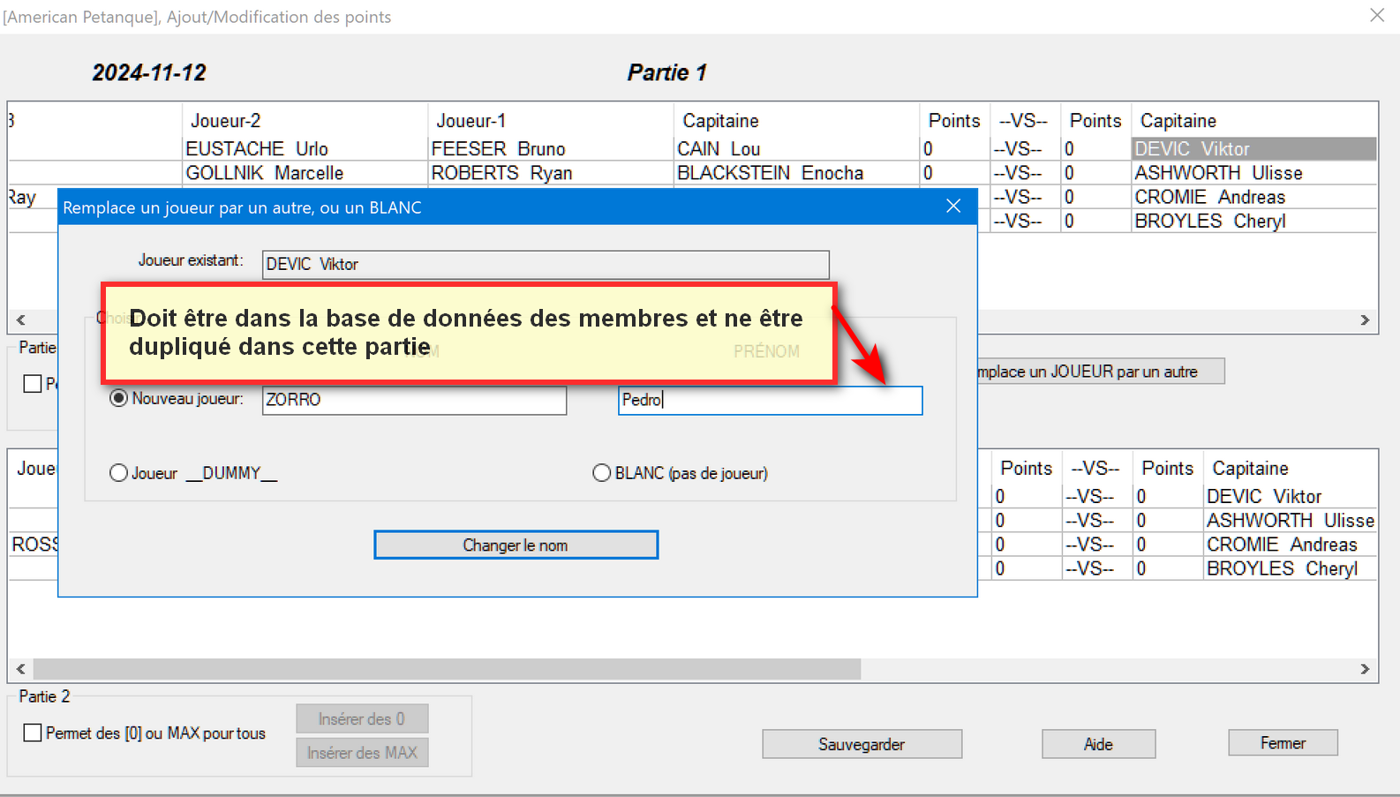1400x797 pixels.
Task: Click the ZORRO last name field
Action: [413, 400]
